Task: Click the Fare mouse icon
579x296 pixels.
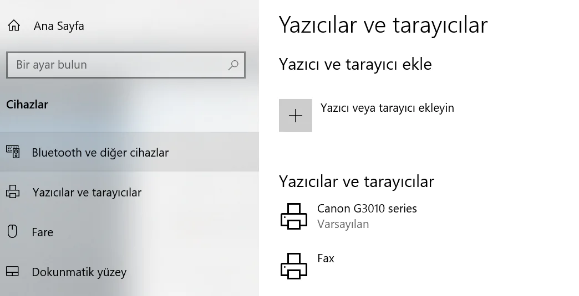Action: click(13, 232)
